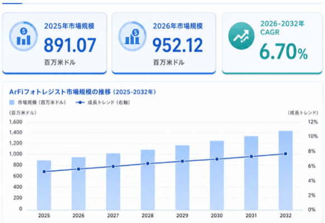
Task: Select the 891.07 market size value
Action: [x=70, y=45]
